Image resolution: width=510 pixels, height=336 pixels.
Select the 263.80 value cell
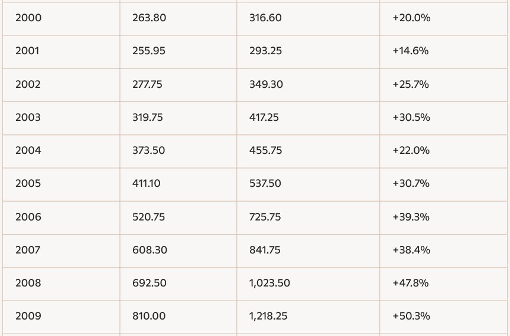[x=149, y=18]
